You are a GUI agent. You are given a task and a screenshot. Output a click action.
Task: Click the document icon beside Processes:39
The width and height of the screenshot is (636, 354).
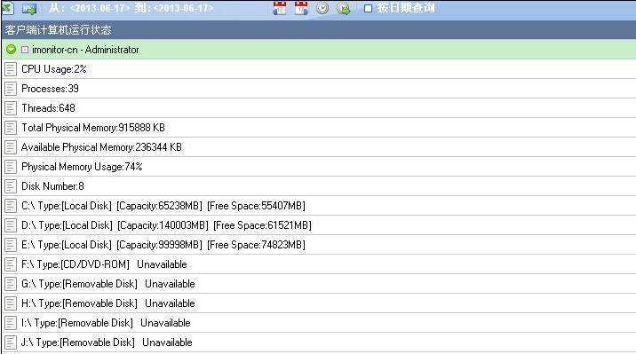(11, 89)
